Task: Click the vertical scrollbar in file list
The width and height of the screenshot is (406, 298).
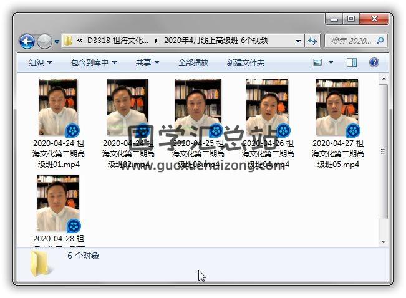Action: (x=383, y=156)
